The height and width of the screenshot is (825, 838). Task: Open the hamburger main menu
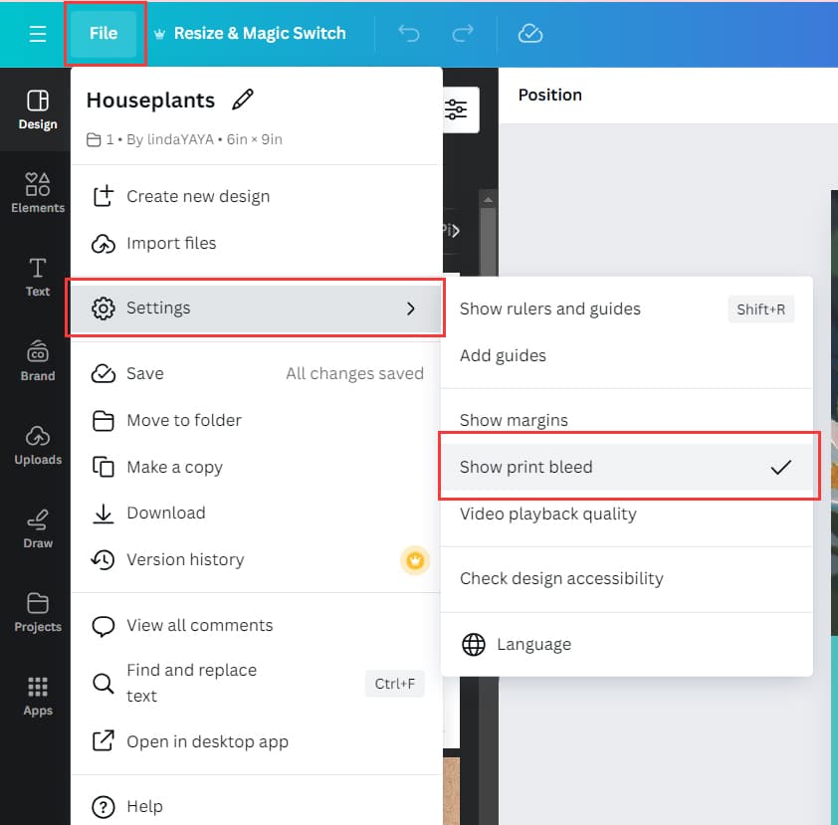tap(38, 34)
